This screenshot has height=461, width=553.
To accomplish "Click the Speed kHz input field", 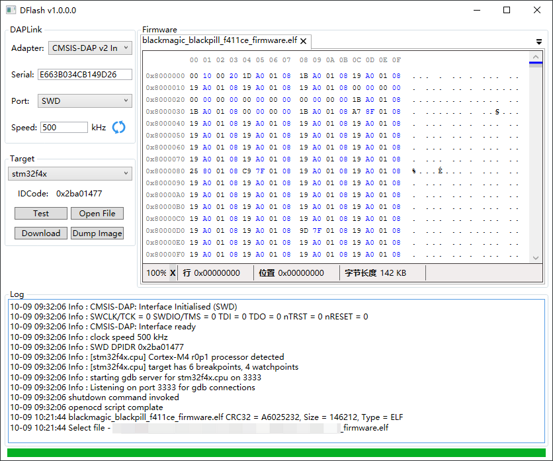I will (x=64, y=128).
